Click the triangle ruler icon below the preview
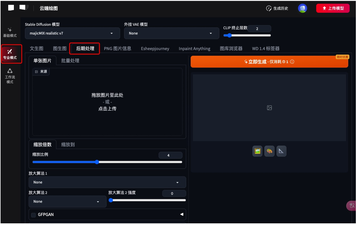Viewport: 357px width, 225px height. click(281, 151)
